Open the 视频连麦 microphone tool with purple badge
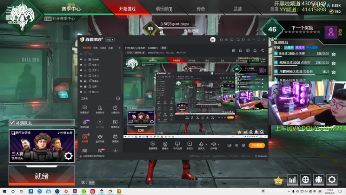The image size is (346, 195). 84,124
